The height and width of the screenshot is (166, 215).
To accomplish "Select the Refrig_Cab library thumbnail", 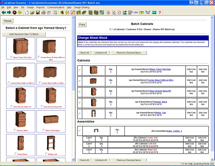I will 51,145.
